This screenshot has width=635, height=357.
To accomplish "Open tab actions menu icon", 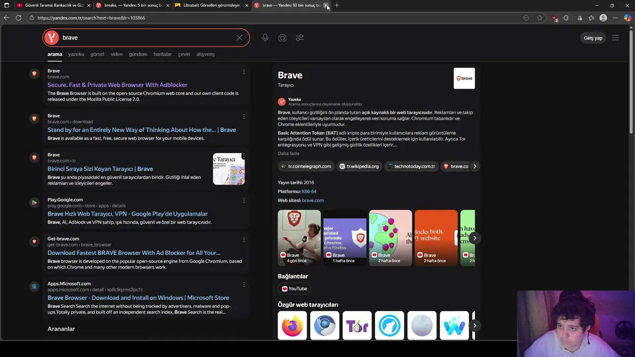I will (6, 5).
